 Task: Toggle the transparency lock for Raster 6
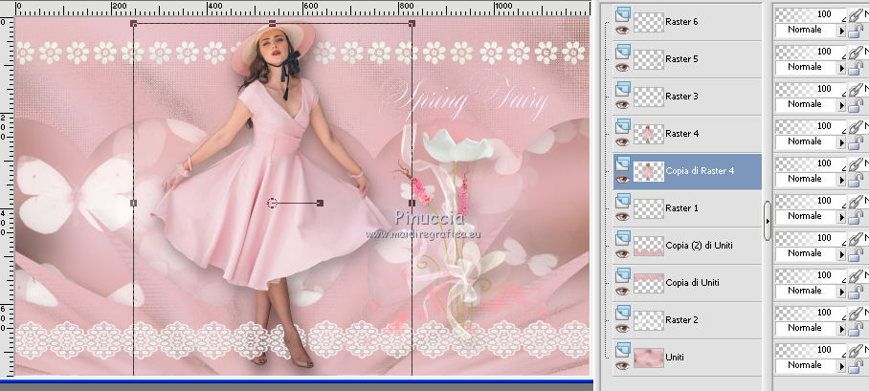point(856,31)
